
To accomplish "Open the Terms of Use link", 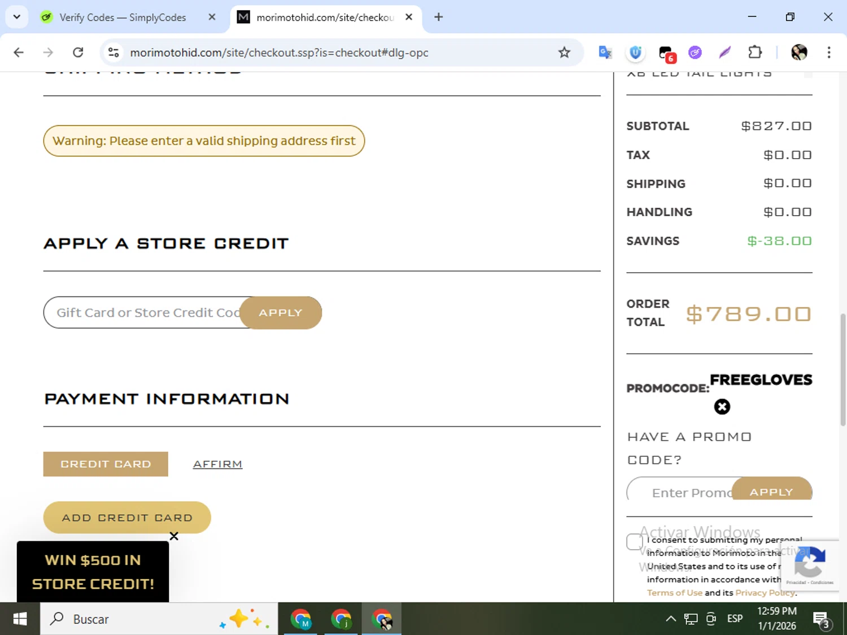I will pyautogui.click(x=674, y=593).
